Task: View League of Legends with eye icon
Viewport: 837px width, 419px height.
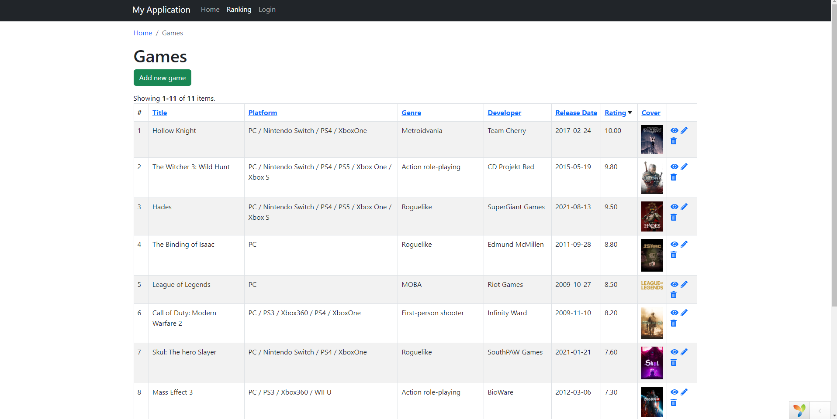Action: click(x=674, y=284)
